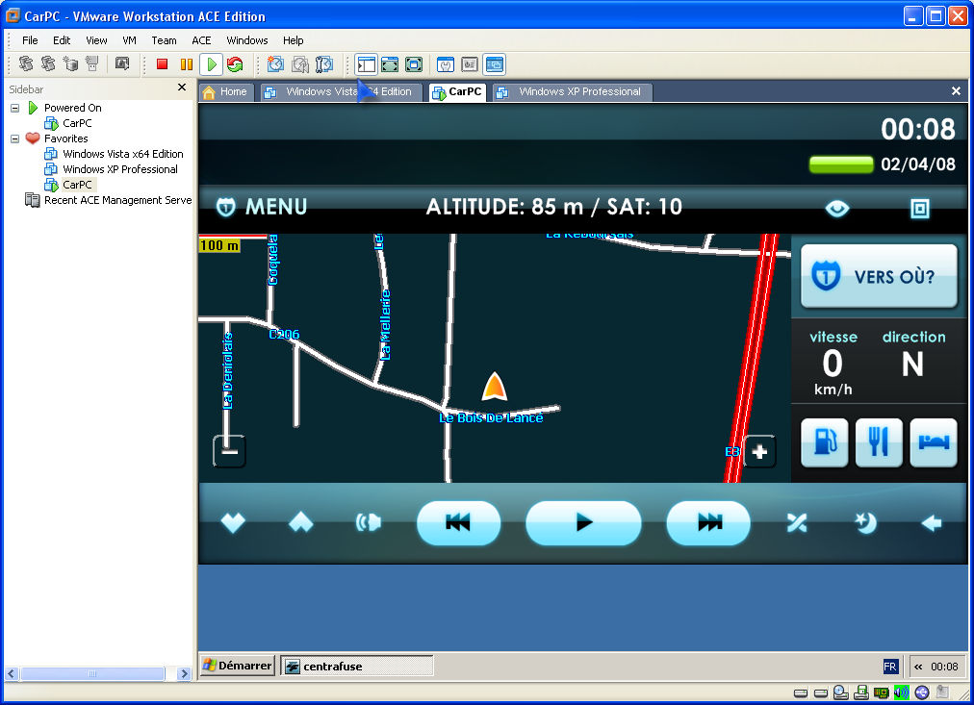Click the VERS OÙ? destination button
The image size is (974, 705).
coord(879,277)
